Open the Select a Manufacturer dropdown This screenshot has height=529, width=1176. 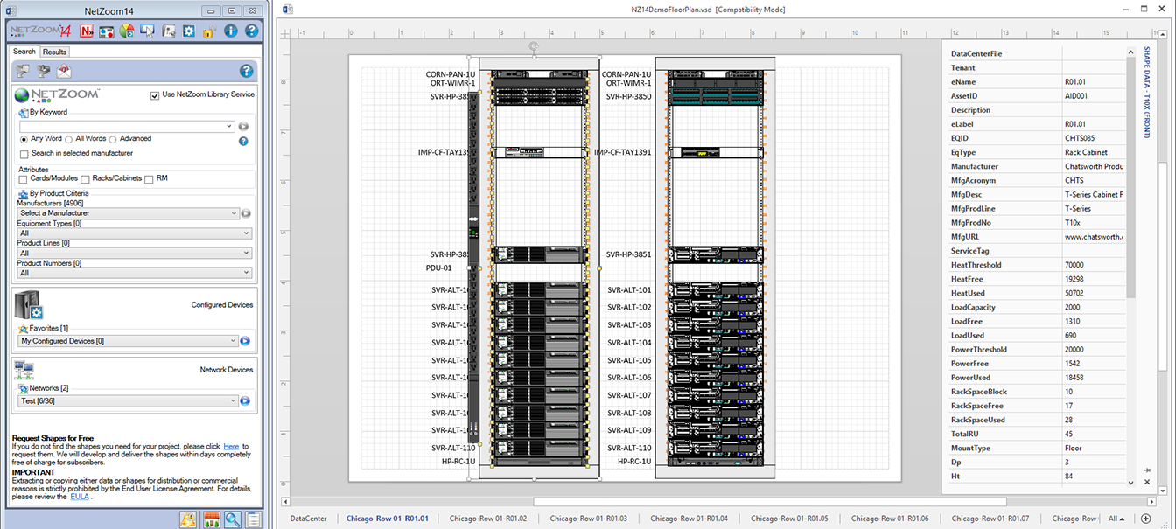pyautogui.click(x=128, y=213)
